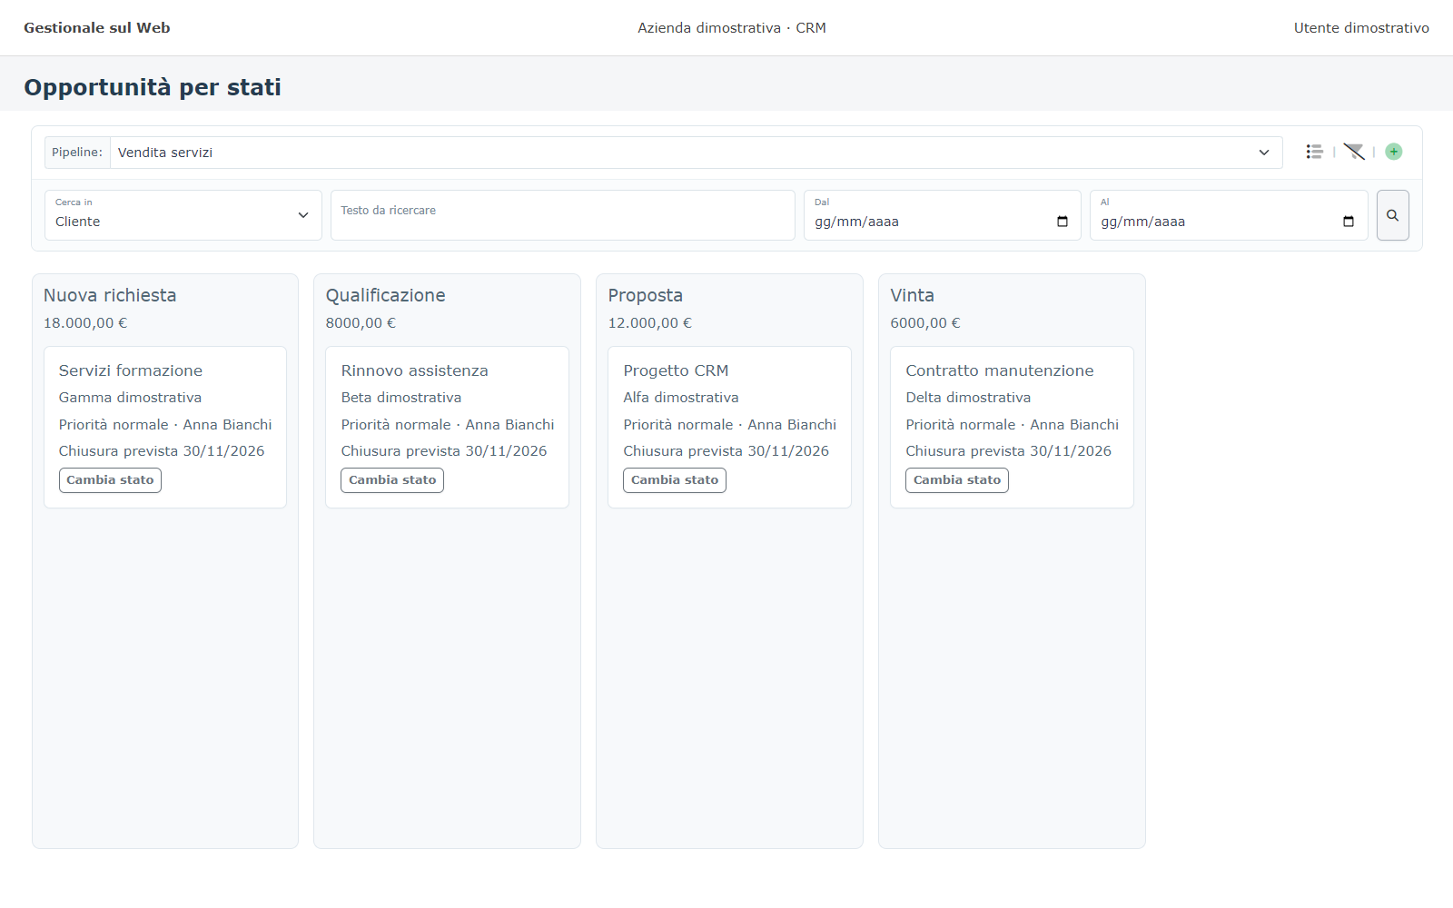Screen dimensions: 1453x908
Task: Click the 18.000,00 € total
Action: click(85, 323)
